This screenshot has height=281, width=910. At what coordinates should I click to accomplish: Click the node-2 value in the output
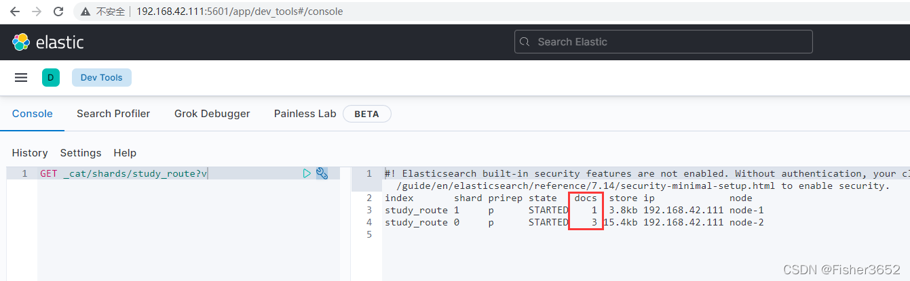pyautogui.click(x=746, y=222)
